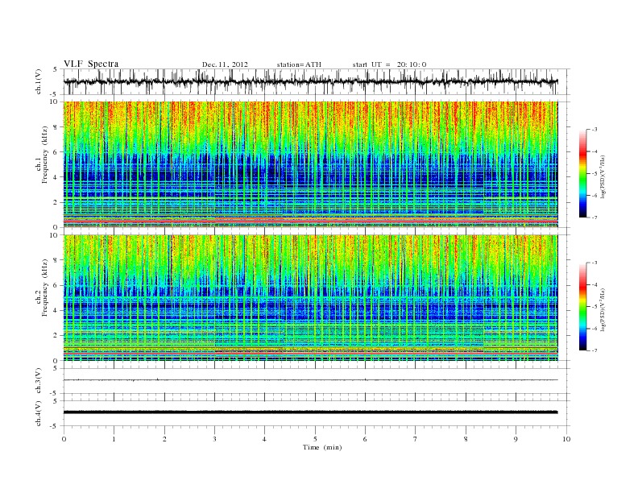Click the date 'Dec. 11, 2012'

click(x=225, y=64)
